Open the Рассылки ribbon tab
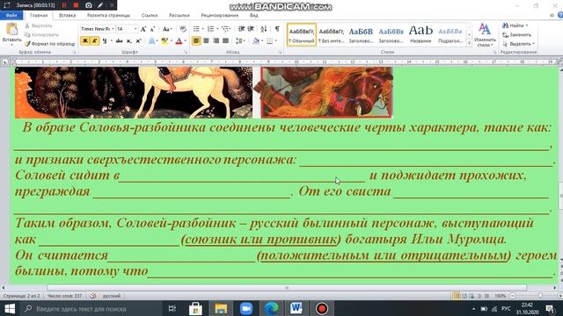This screenshot has width=563, height=316. 179,16
